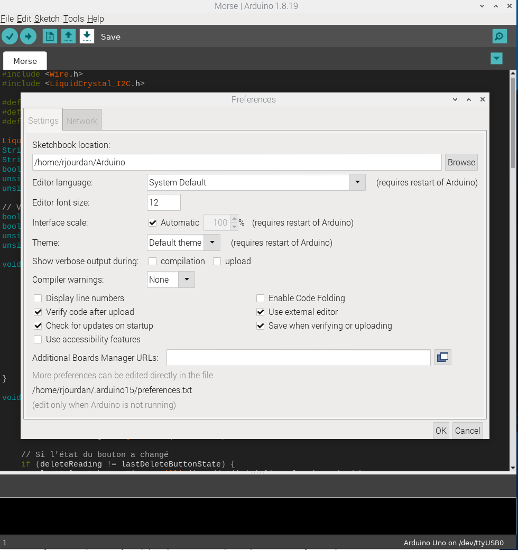This screenshot has width=518, height=550.
Task: Maximize the Preferences dialog
Action: pyautogui.click(x=468, y=100)
